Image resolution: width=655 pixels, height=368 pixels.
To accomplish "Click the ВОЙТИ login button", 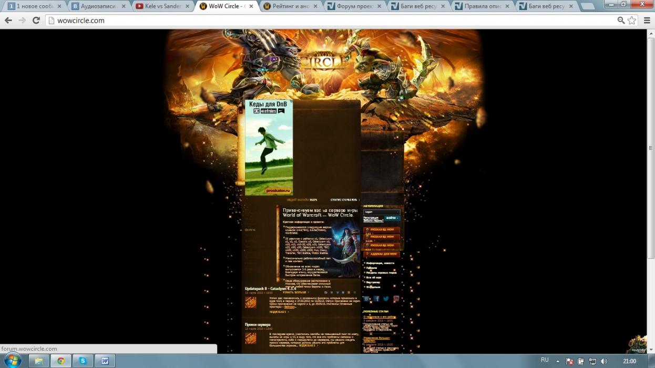I will click(x=392, y=218).
